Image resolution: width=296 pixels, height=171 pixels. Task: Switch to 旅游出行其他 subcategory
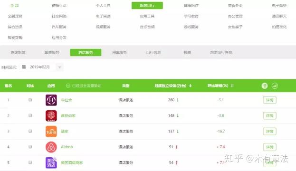(221, 52)
